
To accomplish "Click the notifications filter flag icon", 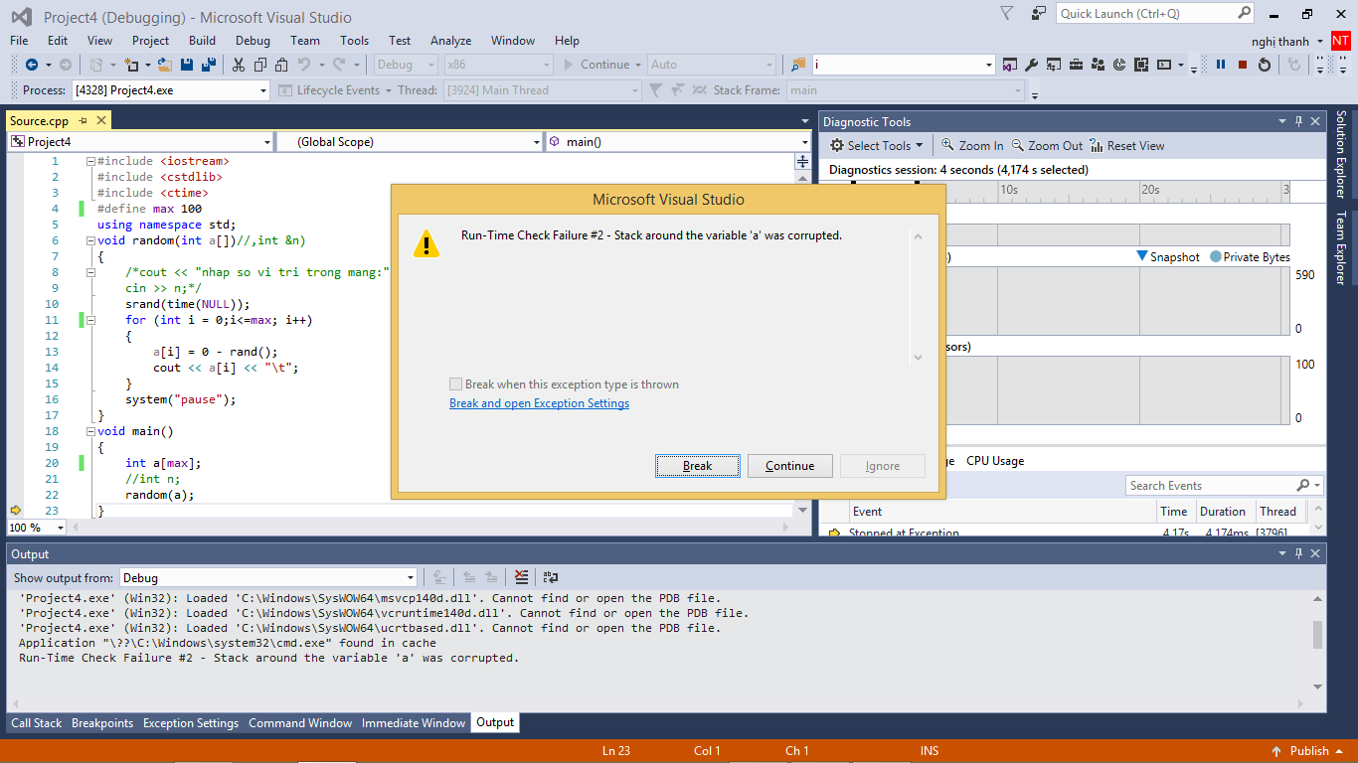I will 1007,14.
